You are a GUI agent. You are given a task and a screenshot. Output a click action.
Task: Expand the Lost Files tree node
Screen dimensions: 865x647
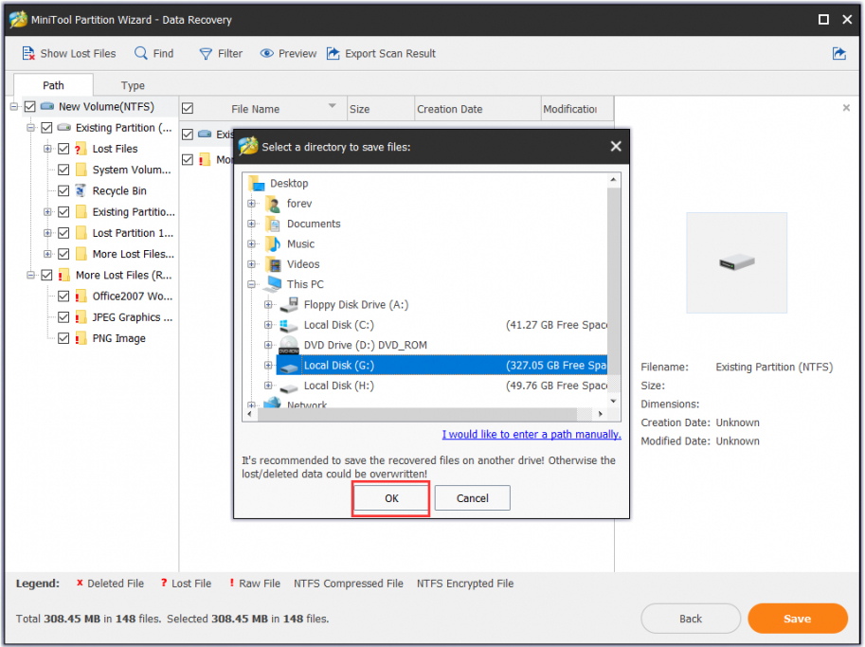47,149
